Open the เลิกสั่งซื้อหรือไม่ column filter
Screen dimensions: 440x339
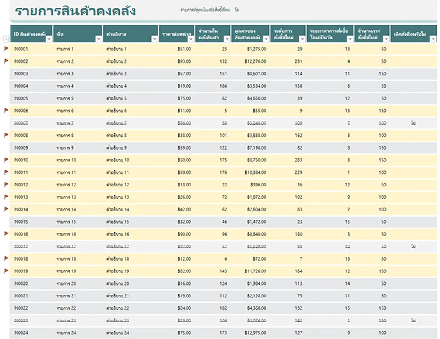pos(433,39)
